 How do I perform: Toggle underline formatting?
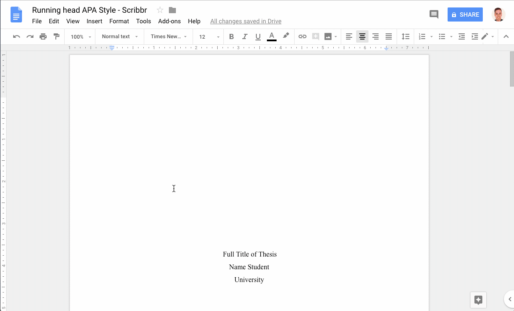pos(258,36)
